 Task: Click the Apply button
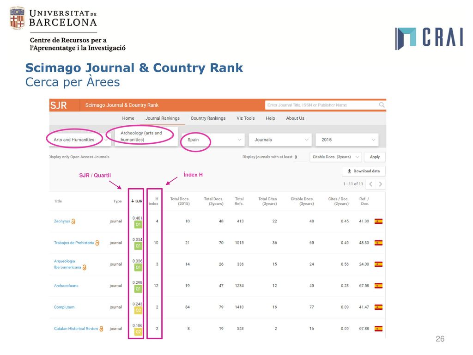pos(375,157)
